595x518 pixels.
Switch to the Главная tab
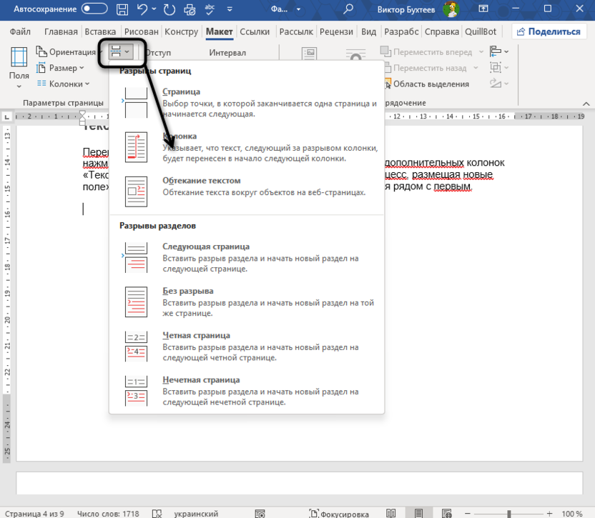[60, 31]
